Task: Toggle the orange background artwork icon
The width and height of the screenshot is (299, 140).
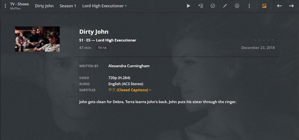Action: click(x=264, y=6)
